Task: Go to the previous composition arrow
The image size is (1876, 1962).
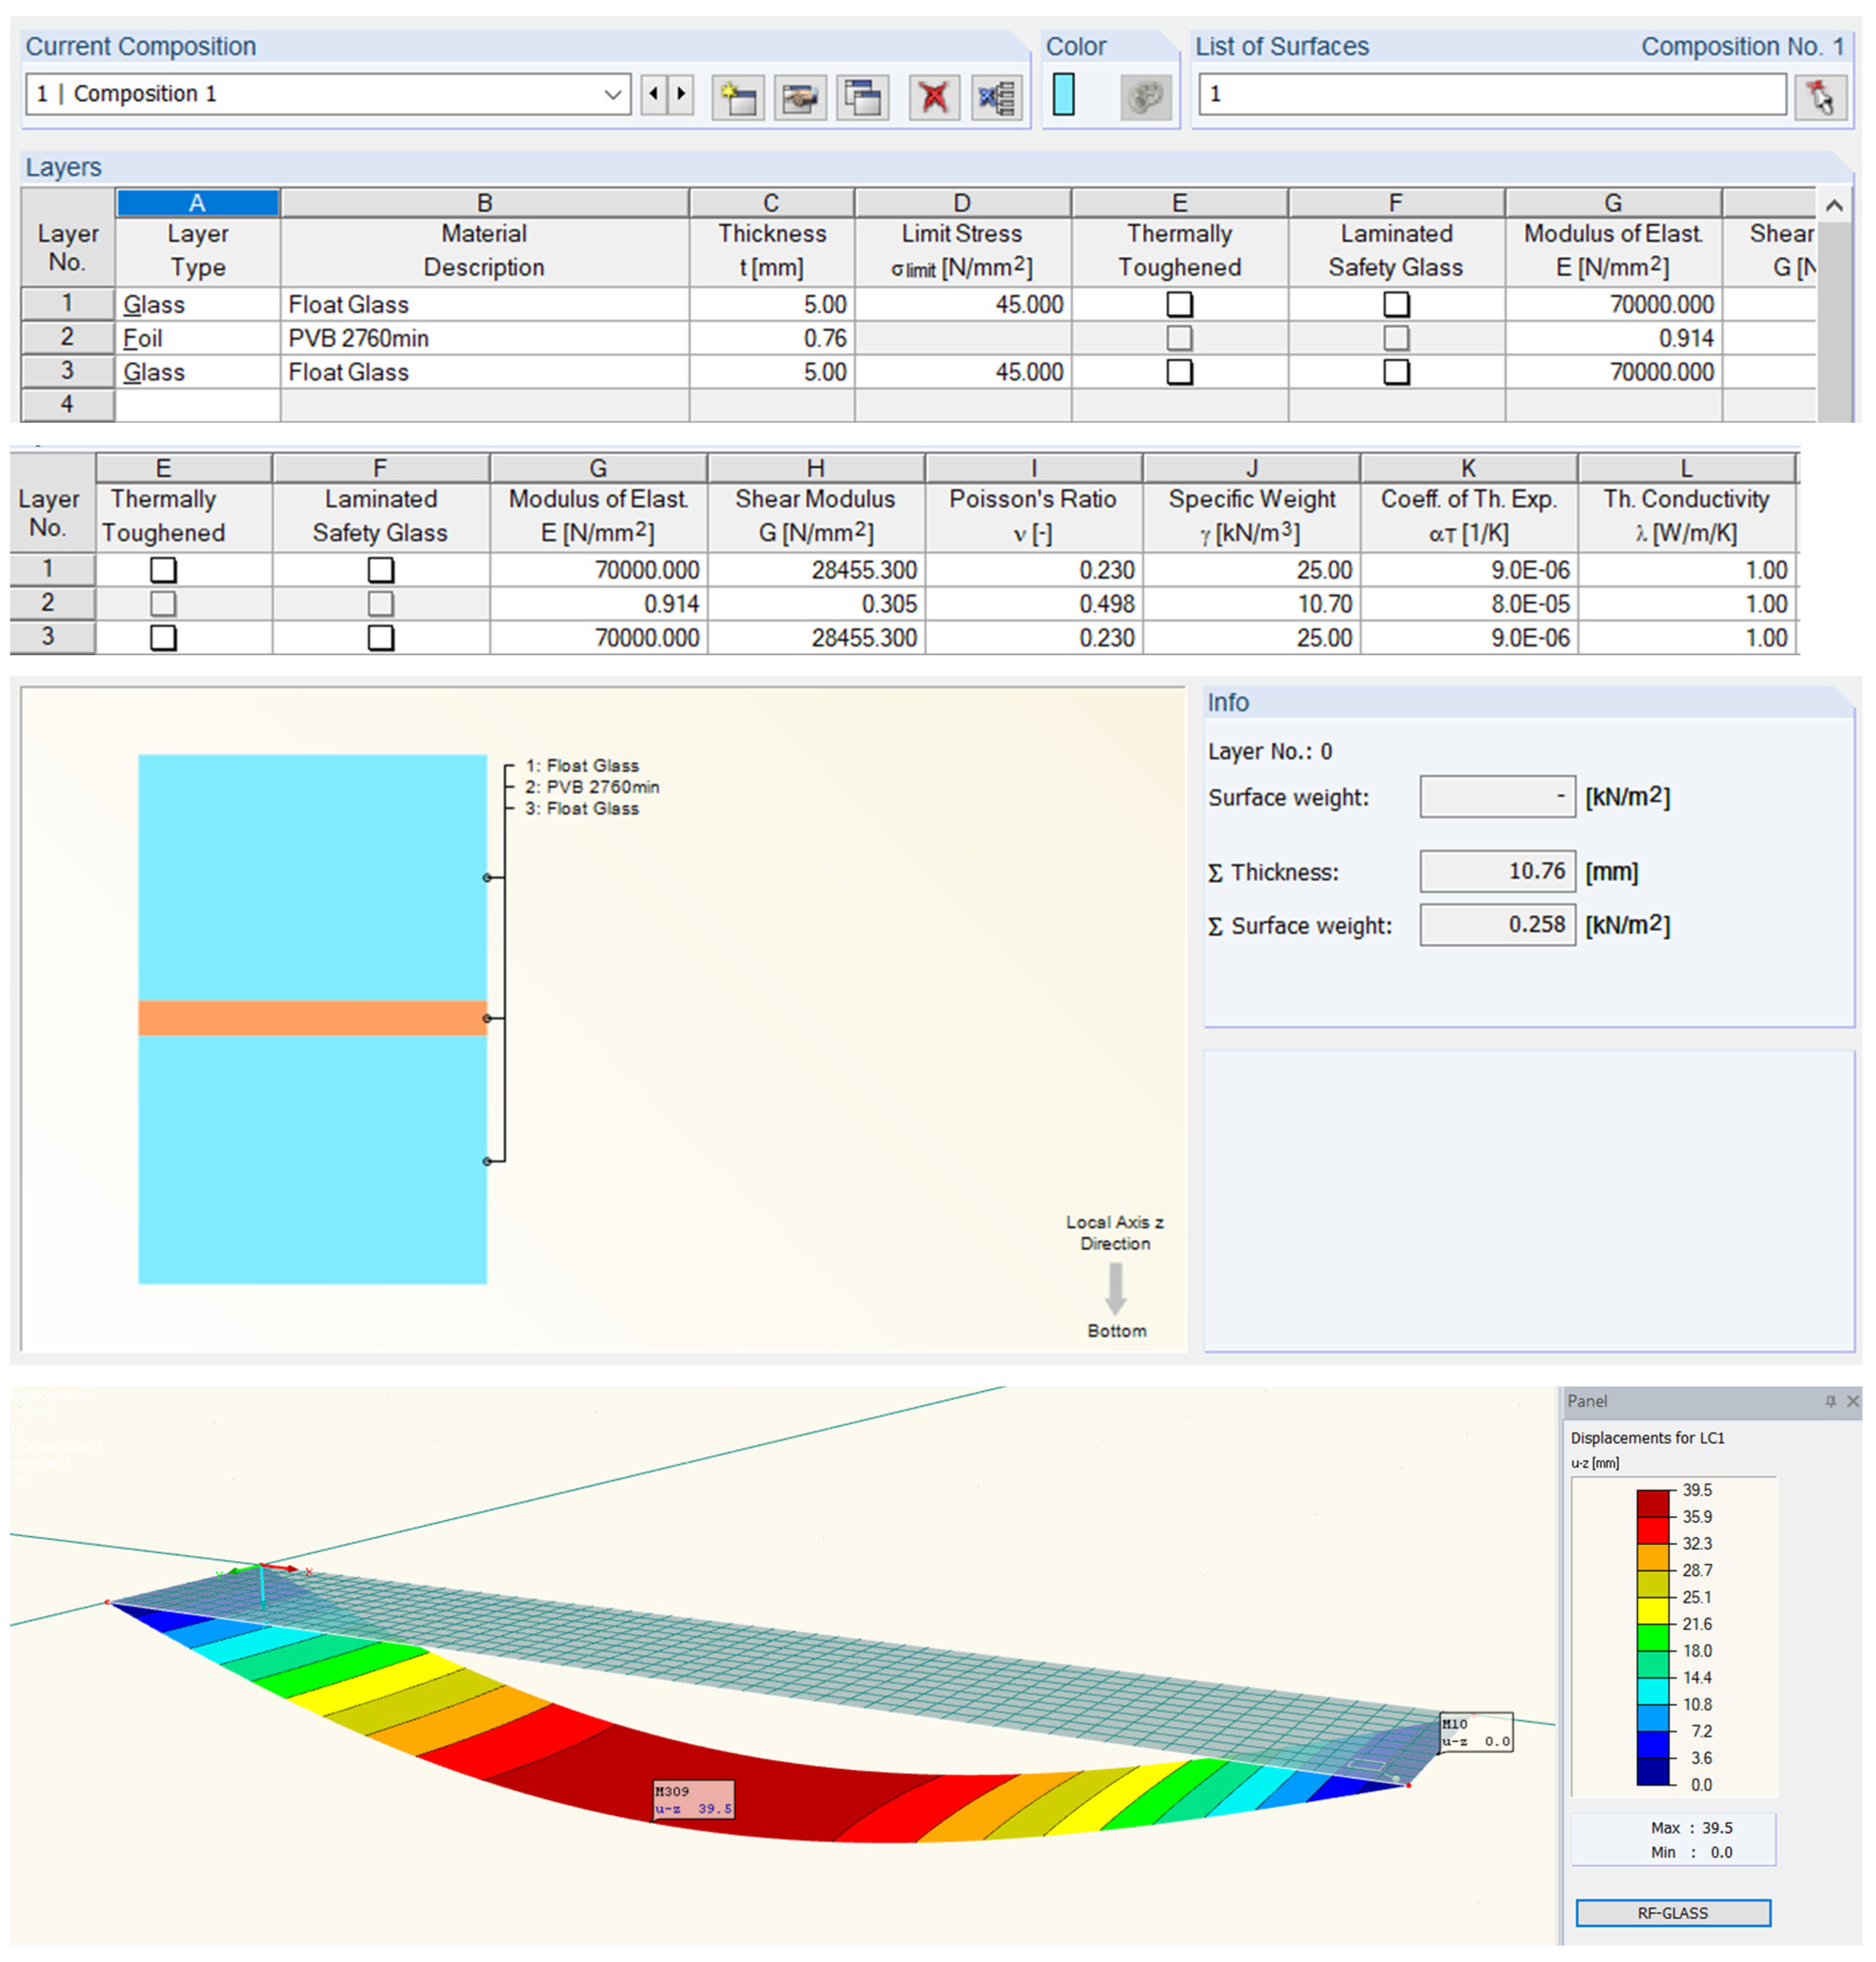Action: 654,94
